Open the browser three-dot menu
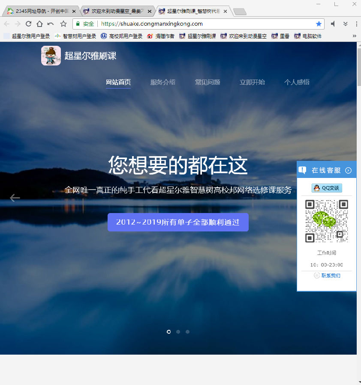The image size is (361, 385). coord(356,24)
